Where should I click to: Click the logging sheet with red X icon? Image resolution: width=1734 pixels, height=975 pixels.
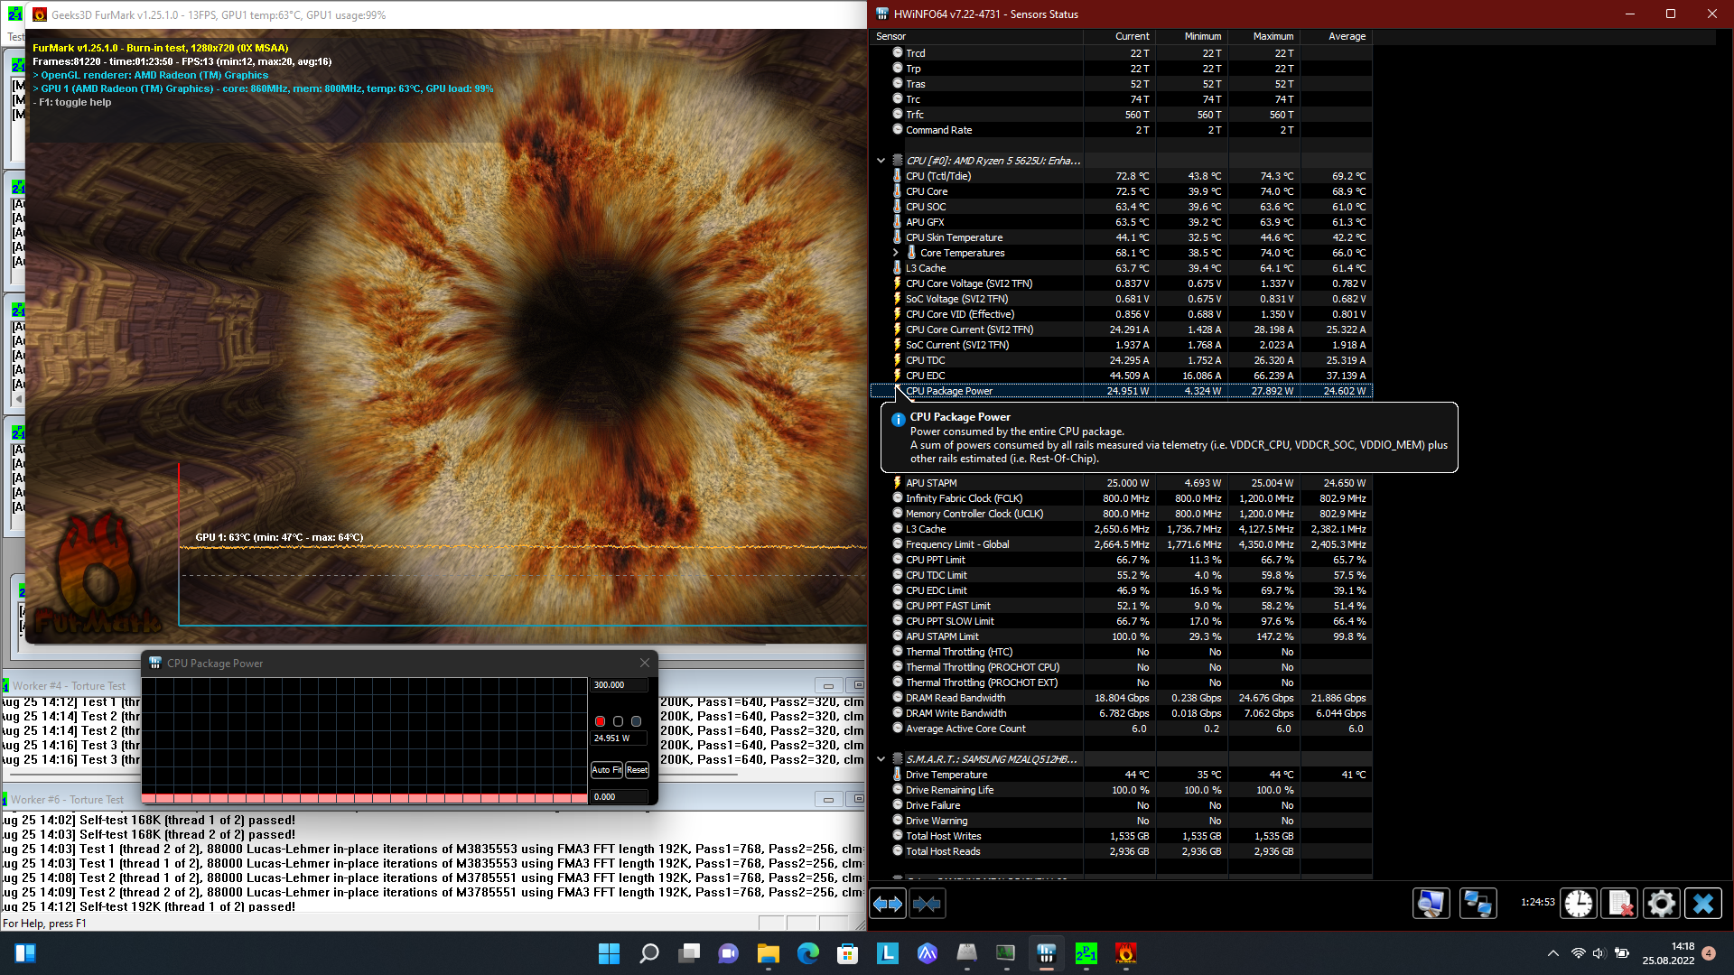click(x=1620, y=904)
